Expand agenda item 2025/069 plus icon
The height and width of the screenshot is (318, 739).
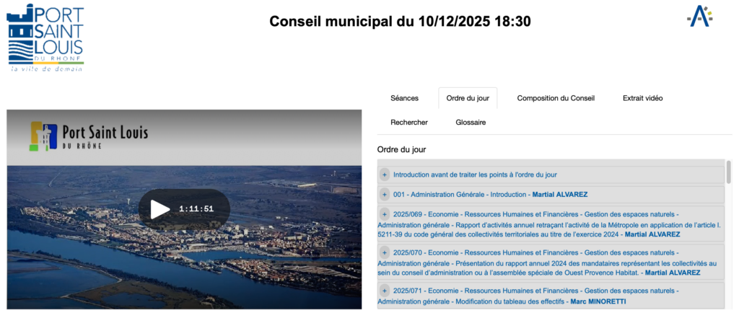coord(385,214)
